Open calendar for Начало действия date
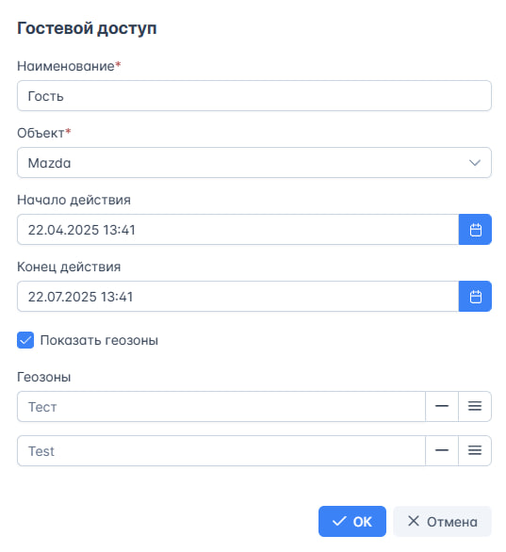This screenshot has height=552, width=506. click(x=475, y=230)
